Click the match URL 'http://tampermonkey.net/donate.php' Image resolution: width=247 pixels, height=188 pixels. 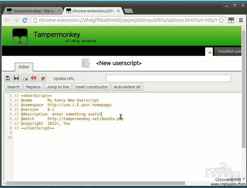tap(85, 119)
